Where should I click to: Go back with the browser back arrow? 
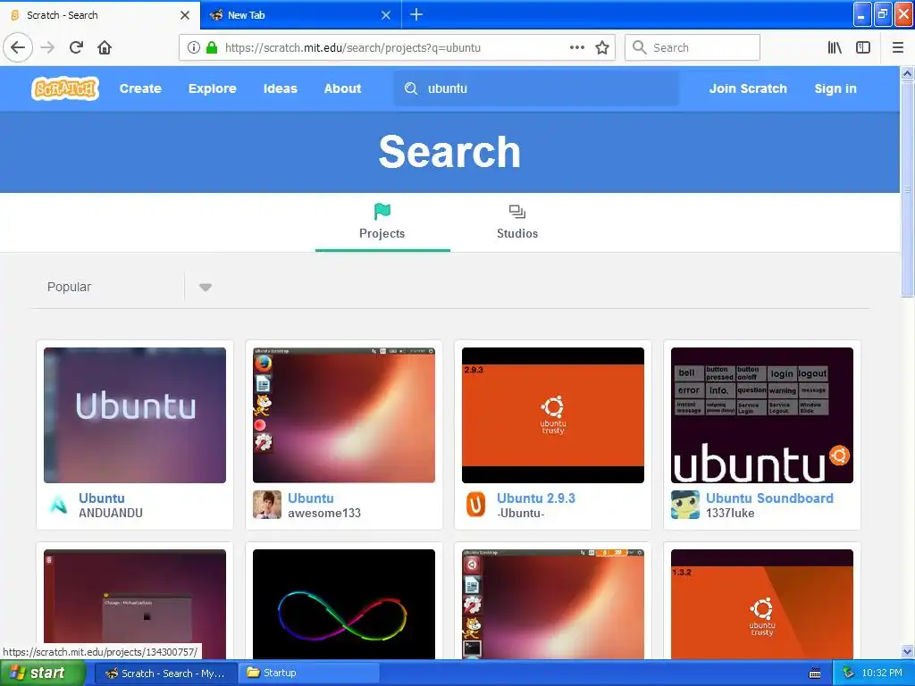click(x=18, y=47)
